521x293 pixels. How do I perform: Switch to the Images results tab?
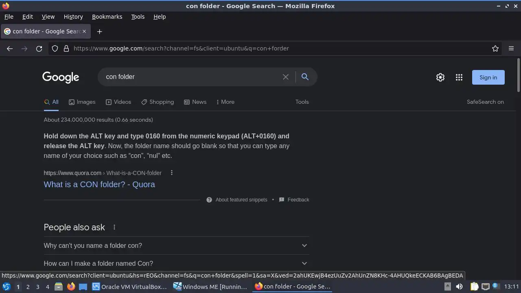coord(82,102)
